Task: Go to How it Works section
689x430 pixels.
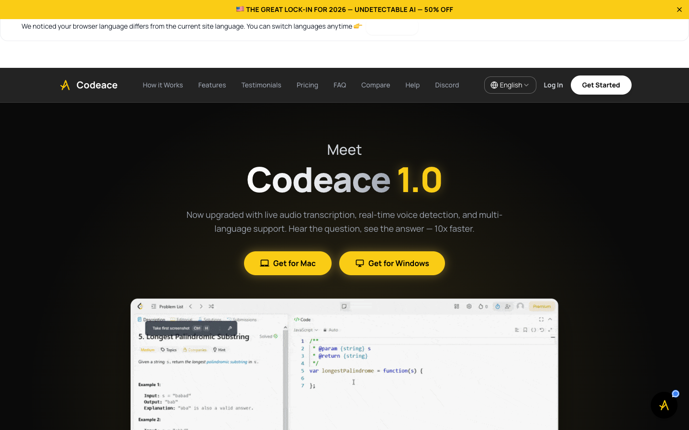Action: 163,85
